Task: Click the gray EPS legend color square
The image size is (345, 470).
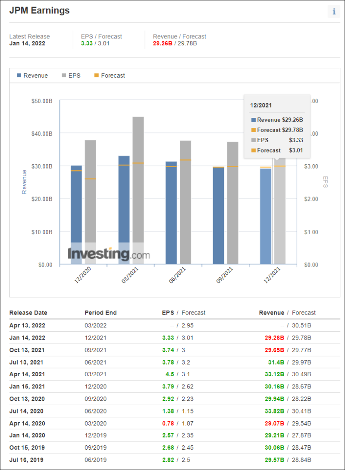Action: pyautogui.click(x=64, y=76)
